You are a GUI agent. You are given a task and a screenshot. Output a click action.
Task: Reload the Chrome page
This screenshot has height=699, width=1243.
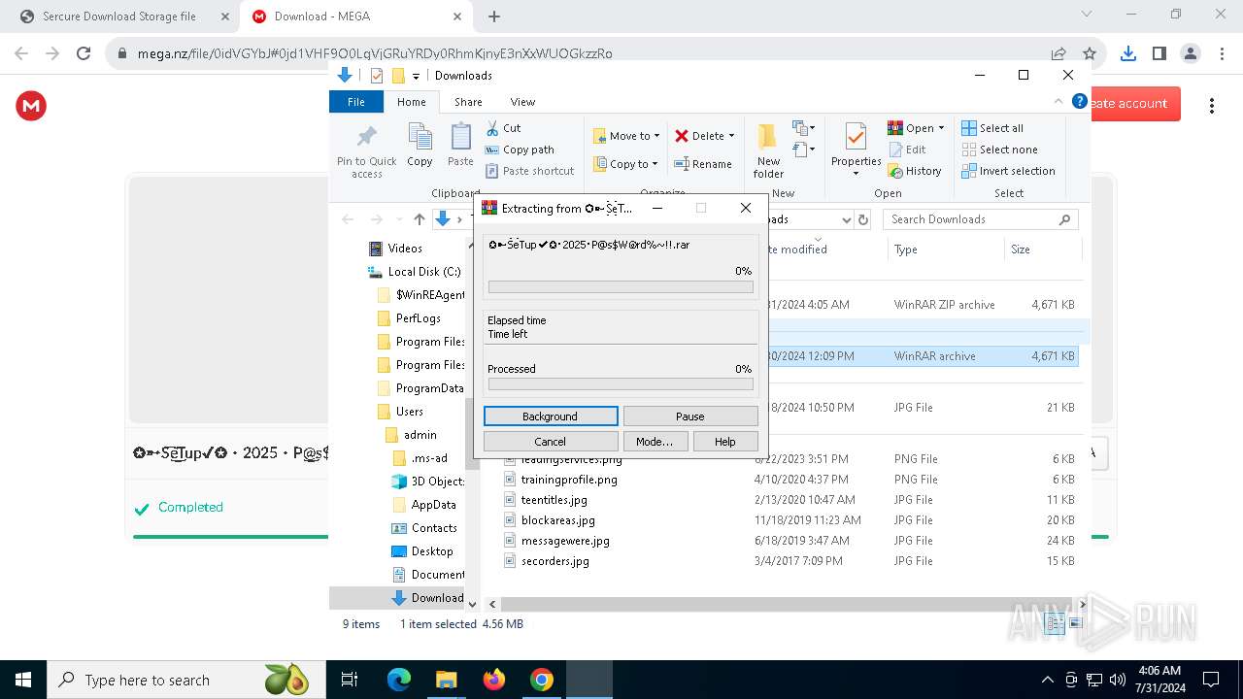pos(84,53)
